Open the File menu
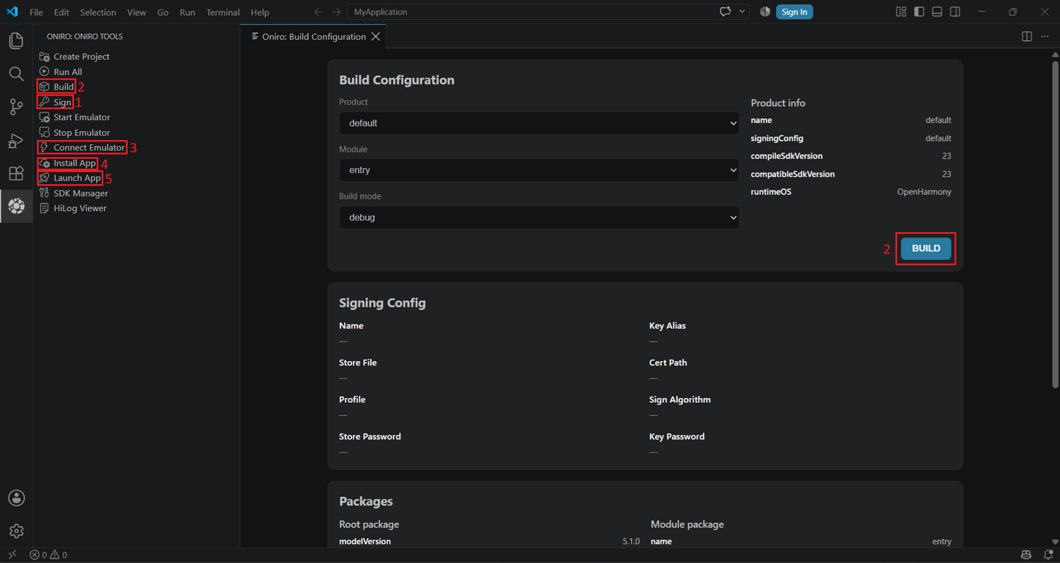The image size is (1060, 563). pyautogui.click(x=36, y=12)
